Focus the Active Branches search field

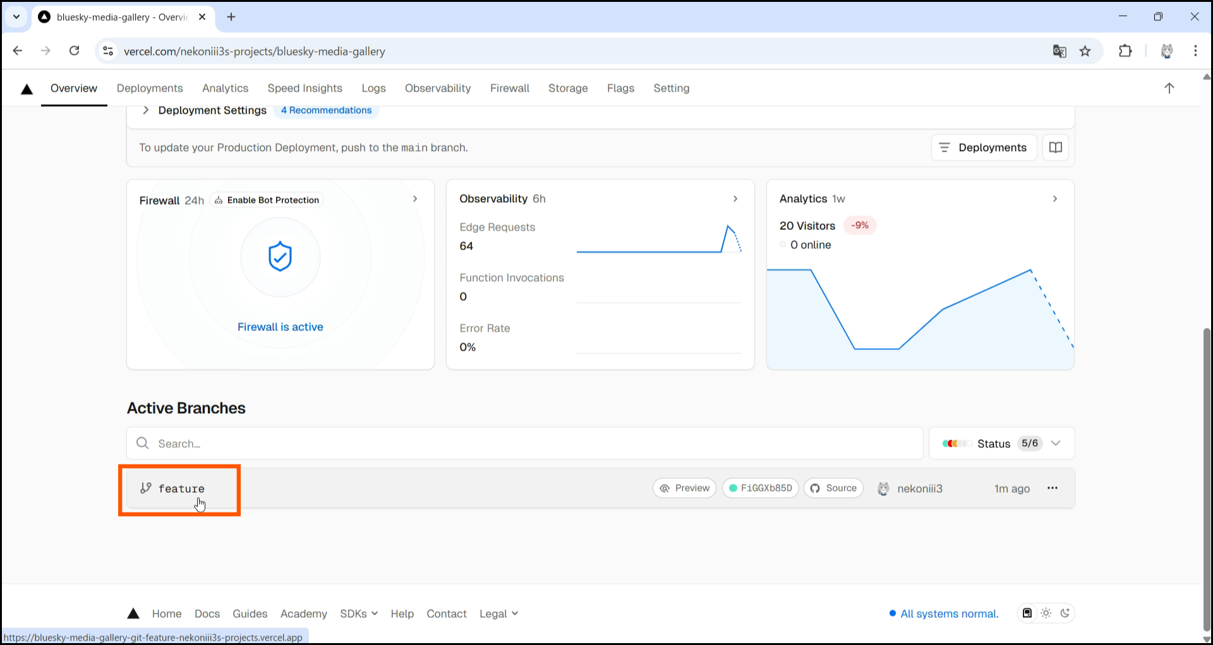click(x=525, y=443)
